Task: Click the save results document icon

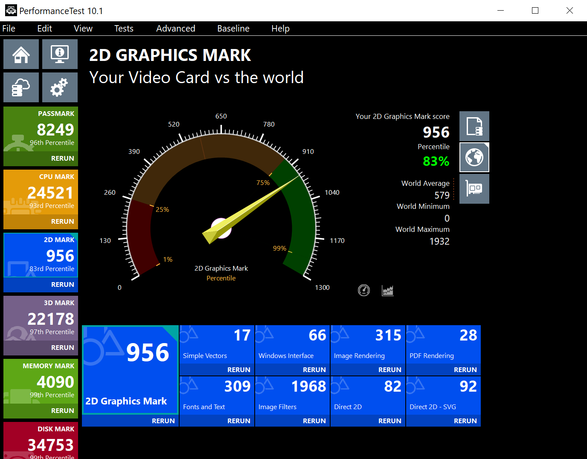Action: pyautogui.click(x=474, y=126)
